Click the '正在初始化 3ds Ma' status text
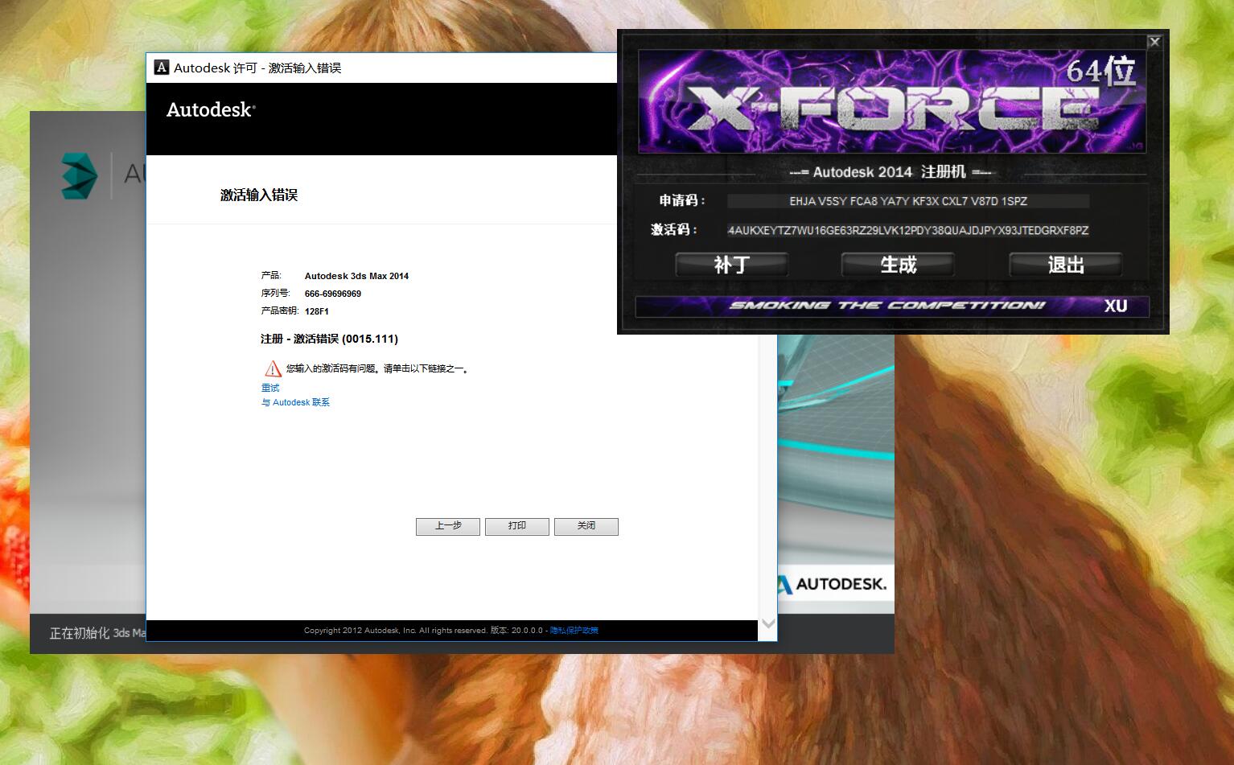This screenshot has width=1234, height=765. click(97, 633)
